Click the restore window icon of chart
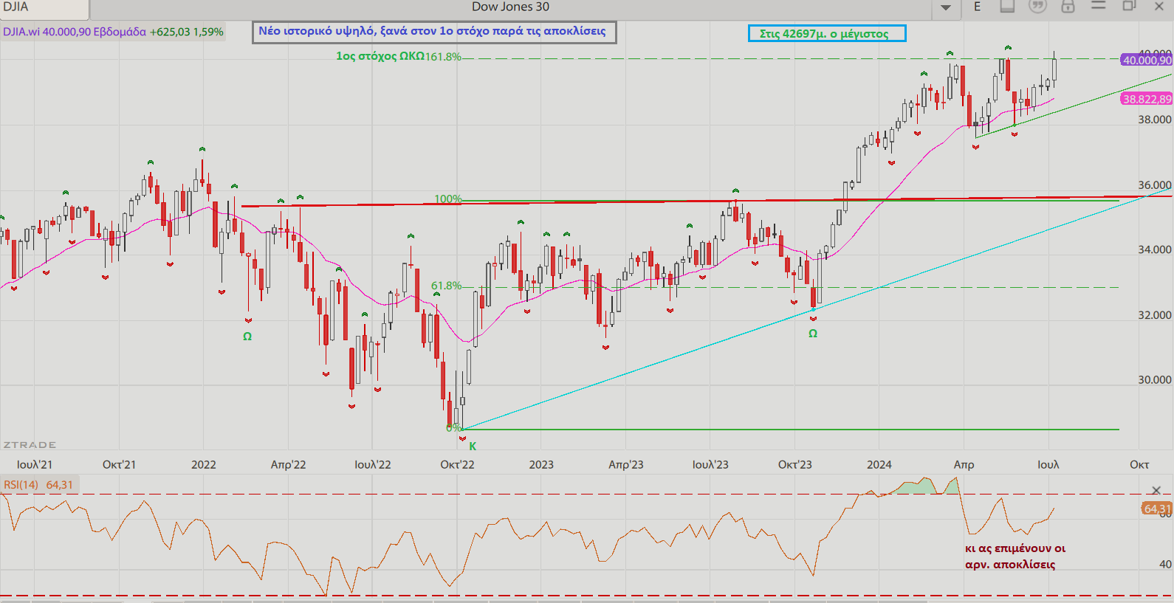Image resolution: width=1174 pixels, height=603 pixels. pos(1129,6)
